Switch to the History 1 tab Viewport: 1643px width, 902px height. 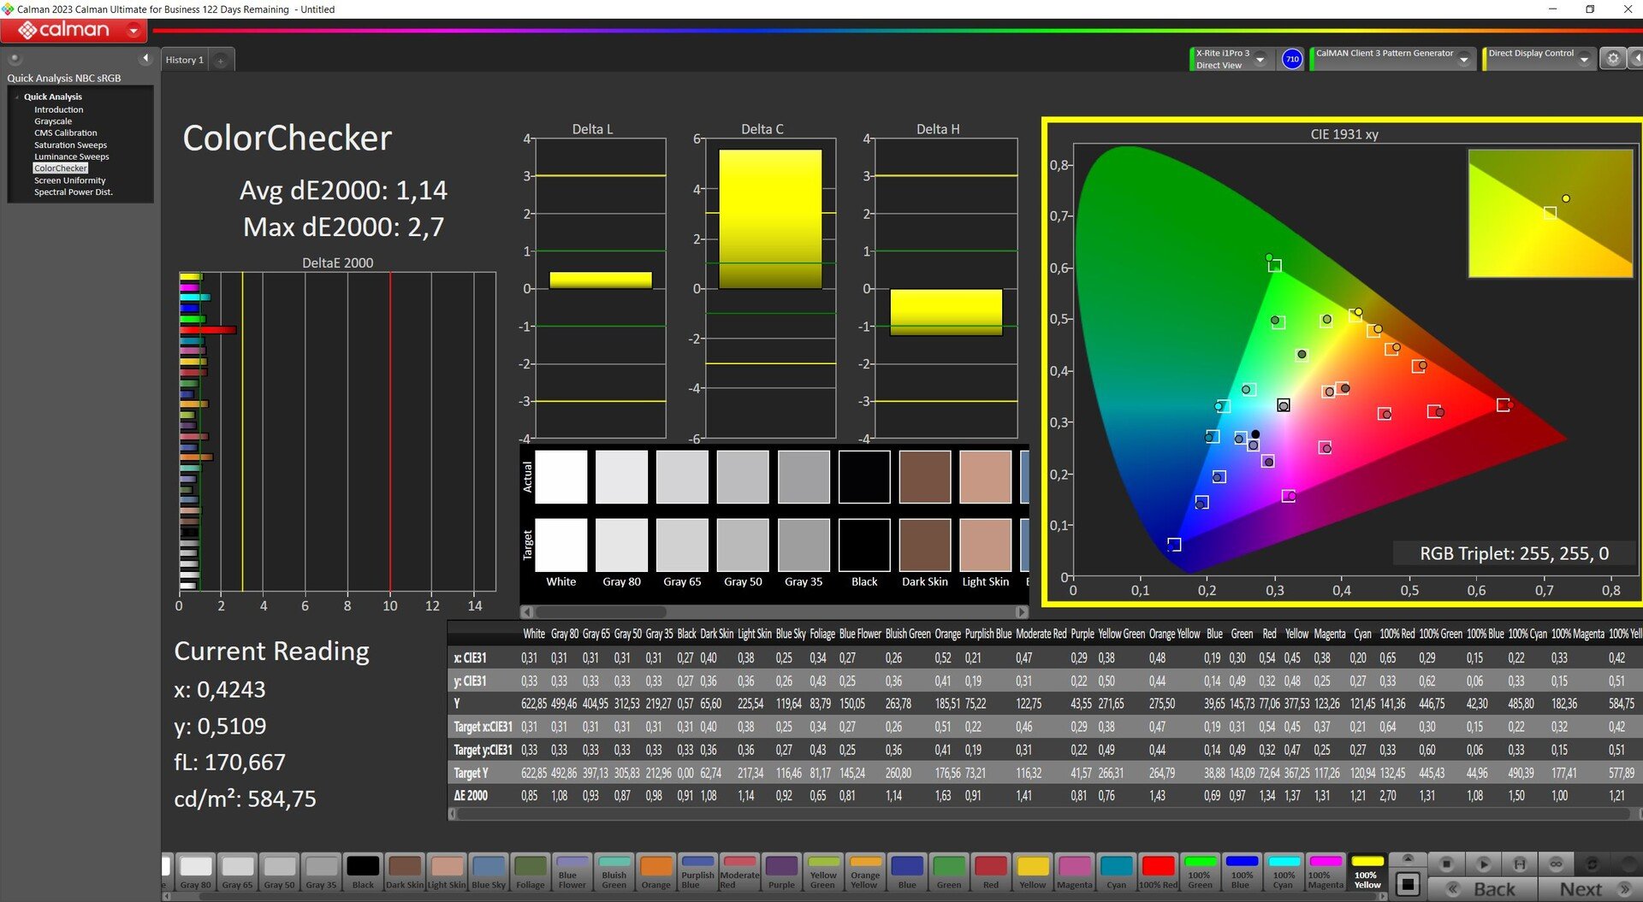[185, 60]
